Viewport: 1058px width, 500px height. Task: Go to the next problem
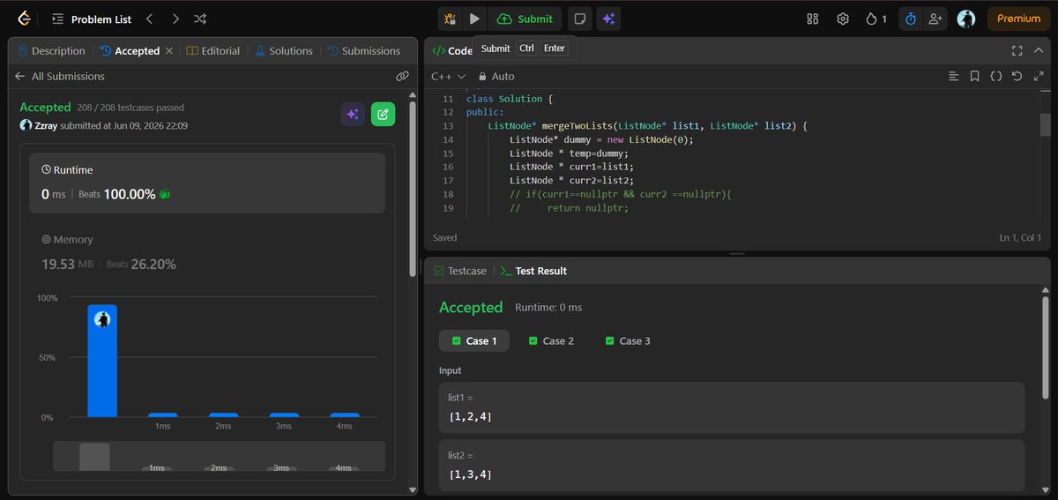tap(175, 19)
